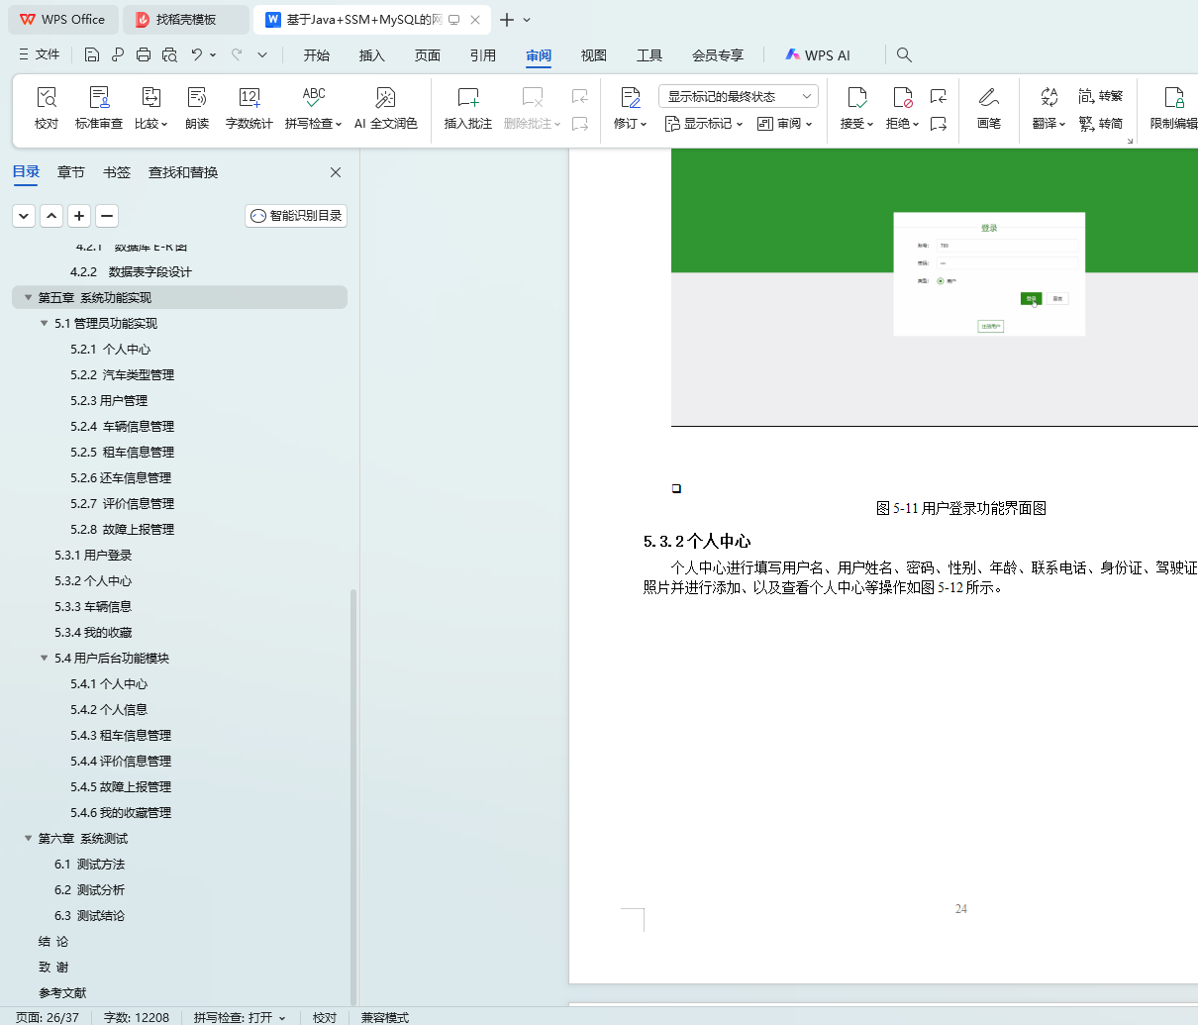Collapse 5.4 用户后台功能模块 node
This screenshot has height=1025, width=1198.
(x=44, y=658)
